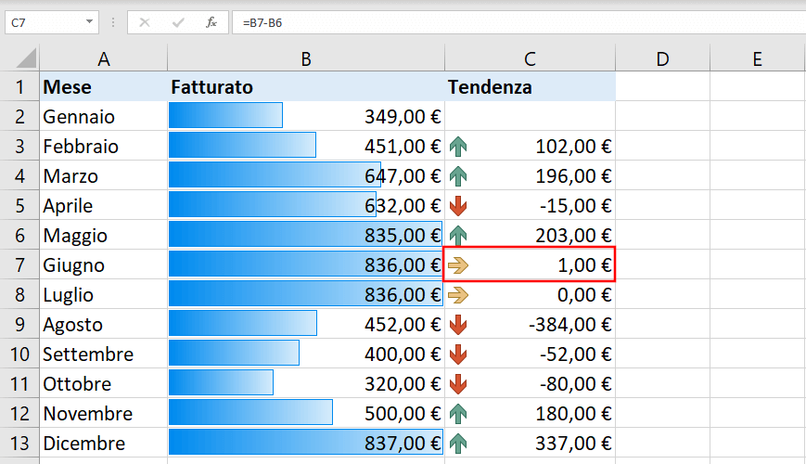Click the green up arrow in Marzo row
Viewport: 806px width, 464px height.
point(458,176)
